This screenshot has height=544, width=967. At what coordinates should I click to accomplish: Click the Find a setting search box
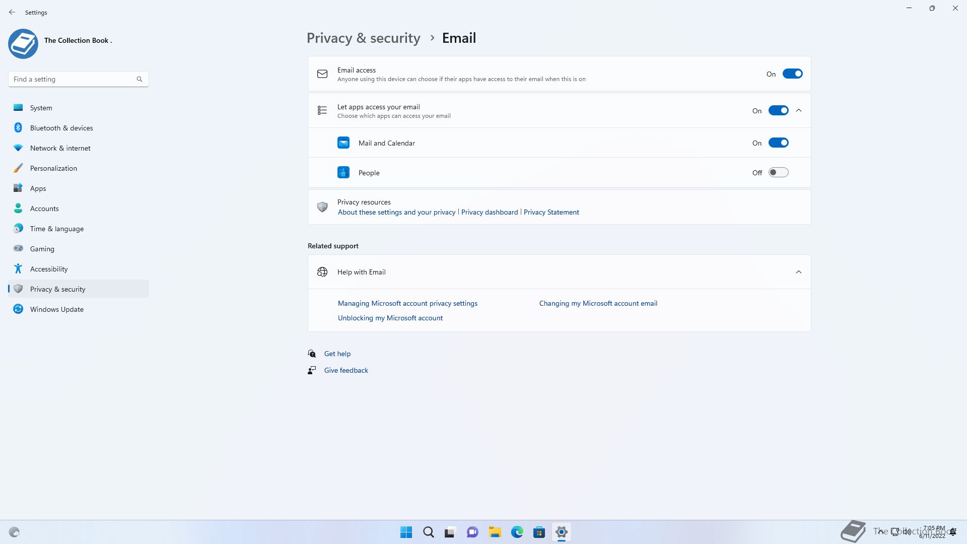coord(73,79)
